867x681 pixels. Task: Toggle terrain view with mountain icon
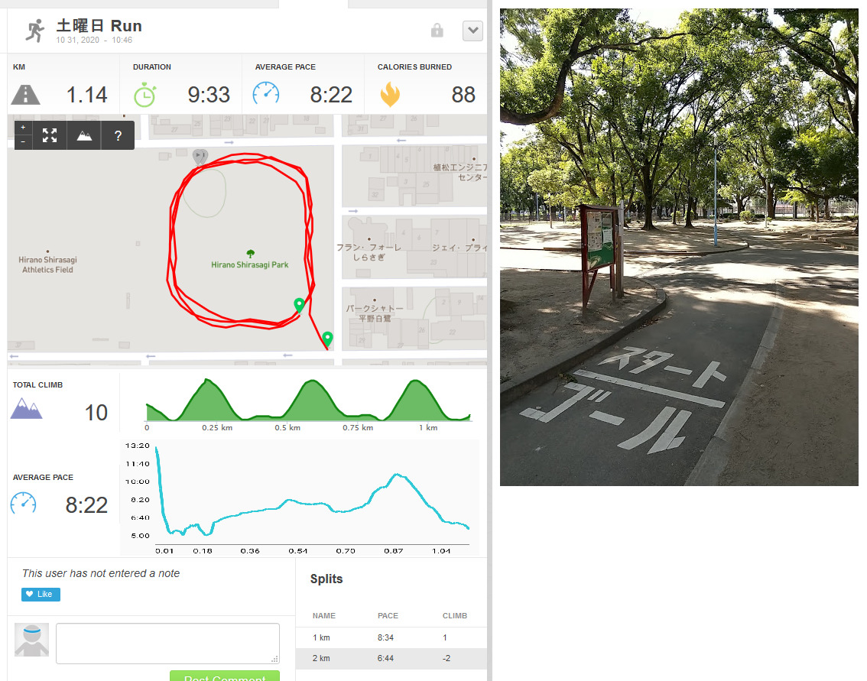click(84, 135)
